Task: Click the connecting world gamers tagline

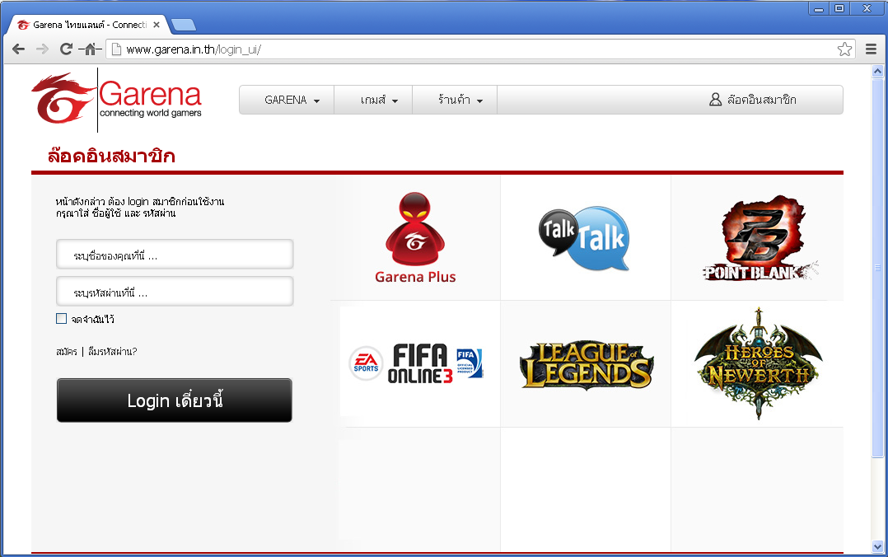Action: (151, 113)
